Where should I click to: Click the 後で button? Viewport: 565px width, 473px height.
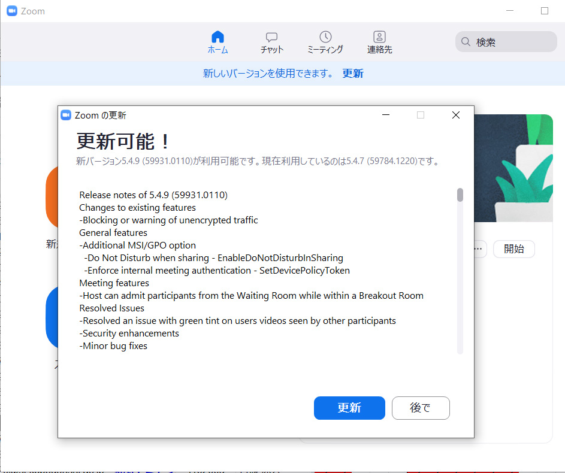click(x=421, y=408)
